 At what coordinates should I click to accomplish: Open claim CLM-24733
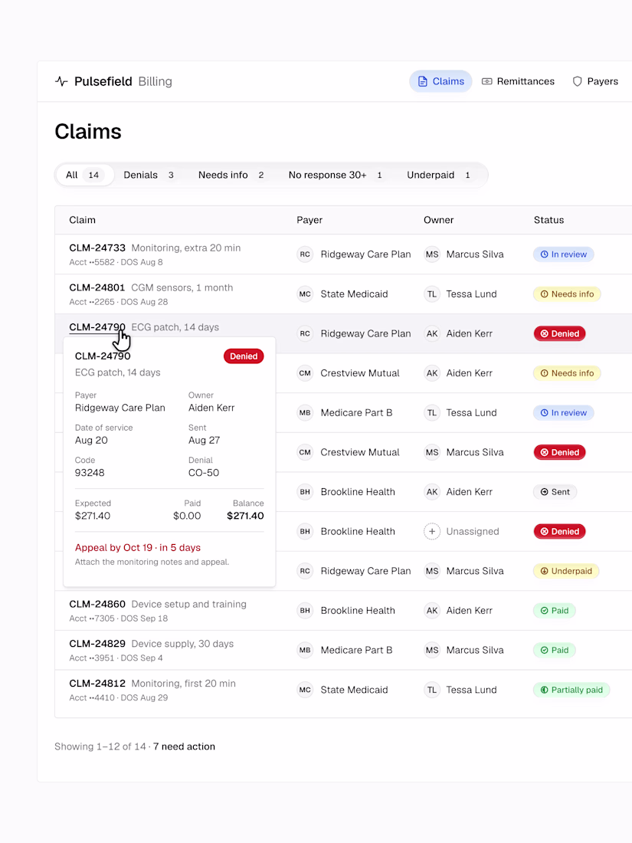pyautogui.click(x=97, y=248)
